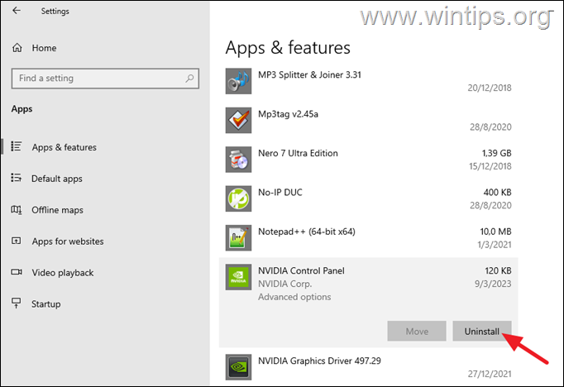The width and height of the screenshot is (564, 387).
Task: Click the Apps for websites icon
Action: tap(17, 241)
